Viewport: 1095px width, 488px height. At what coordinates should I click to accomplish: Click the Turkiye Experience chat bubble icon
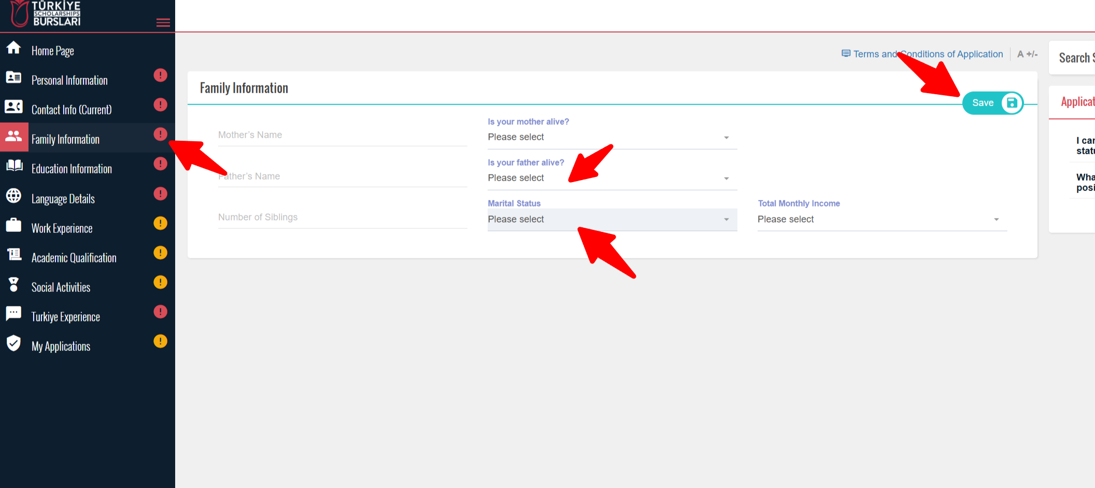tap(13, 314)
